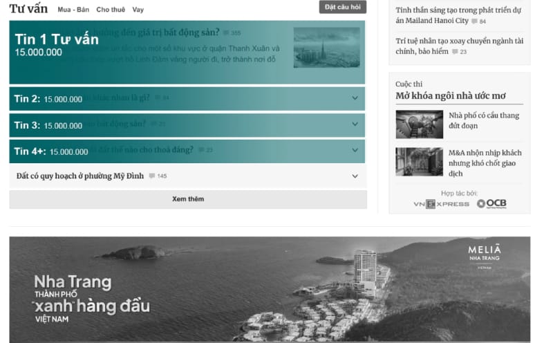553x343 pixels.
Task: Click the Đặt câu hỏi button
Action: [342, 7]
